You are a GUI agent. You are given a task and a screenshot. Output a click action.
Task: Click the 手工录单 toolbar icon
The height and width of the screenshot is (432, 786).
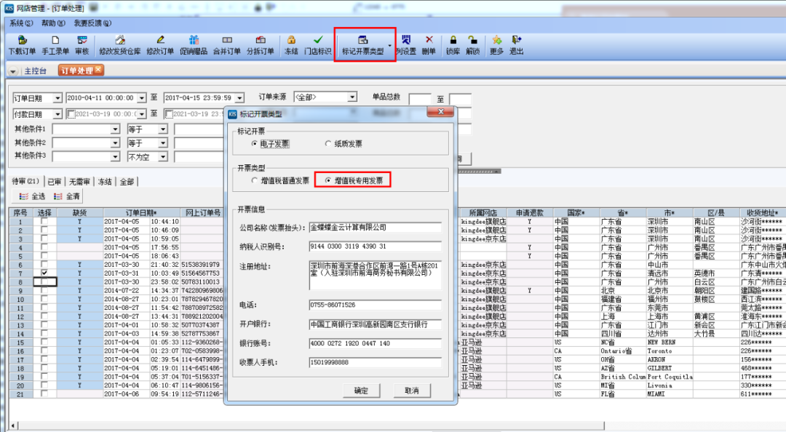pyautogui.click(x=55, y=40)
